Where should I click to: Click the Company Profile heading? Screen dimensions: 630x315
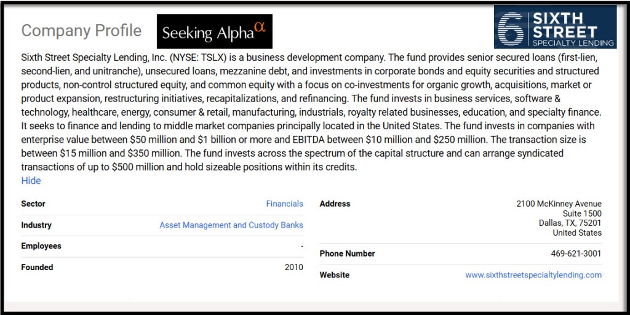[81, 31]
